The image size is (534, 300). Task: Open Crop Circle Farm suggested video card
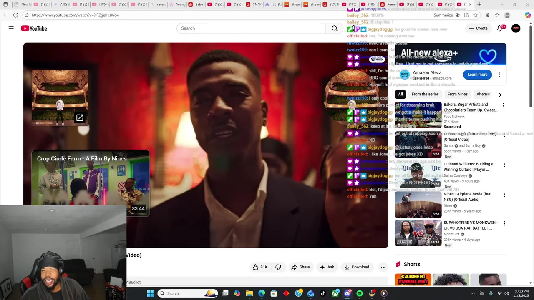point(91,183)
